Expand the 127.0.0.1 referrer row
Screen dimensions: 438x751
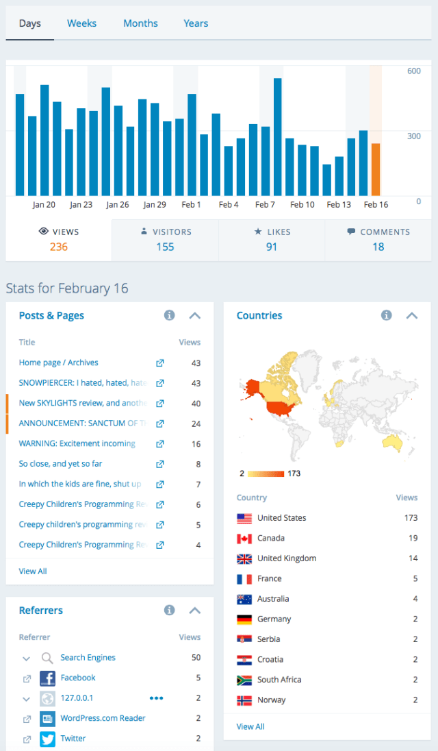tap(27, 700)
